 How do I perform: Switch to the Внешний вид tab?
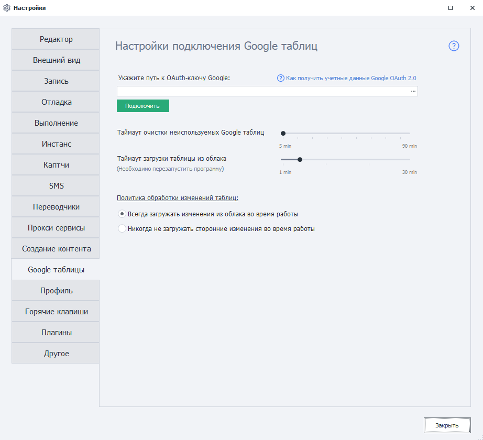(56, 60)
